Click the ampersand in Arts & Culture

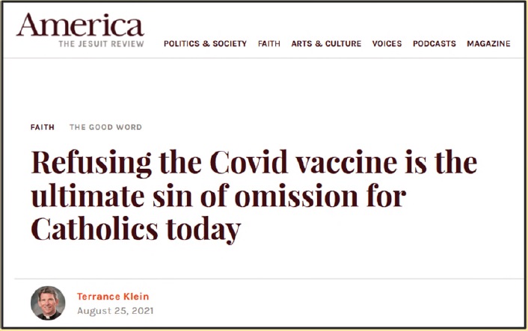319,44
